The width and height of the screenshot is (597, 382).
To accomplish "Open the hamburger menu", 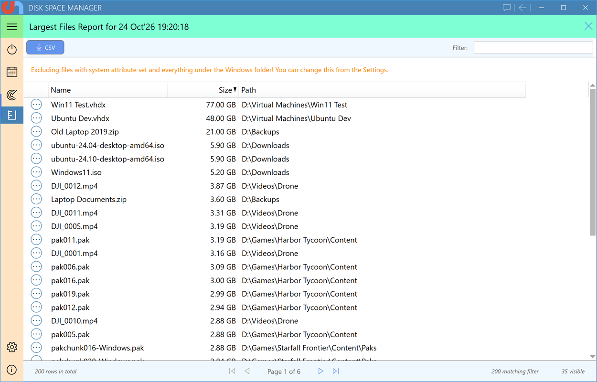I will 12,27.
